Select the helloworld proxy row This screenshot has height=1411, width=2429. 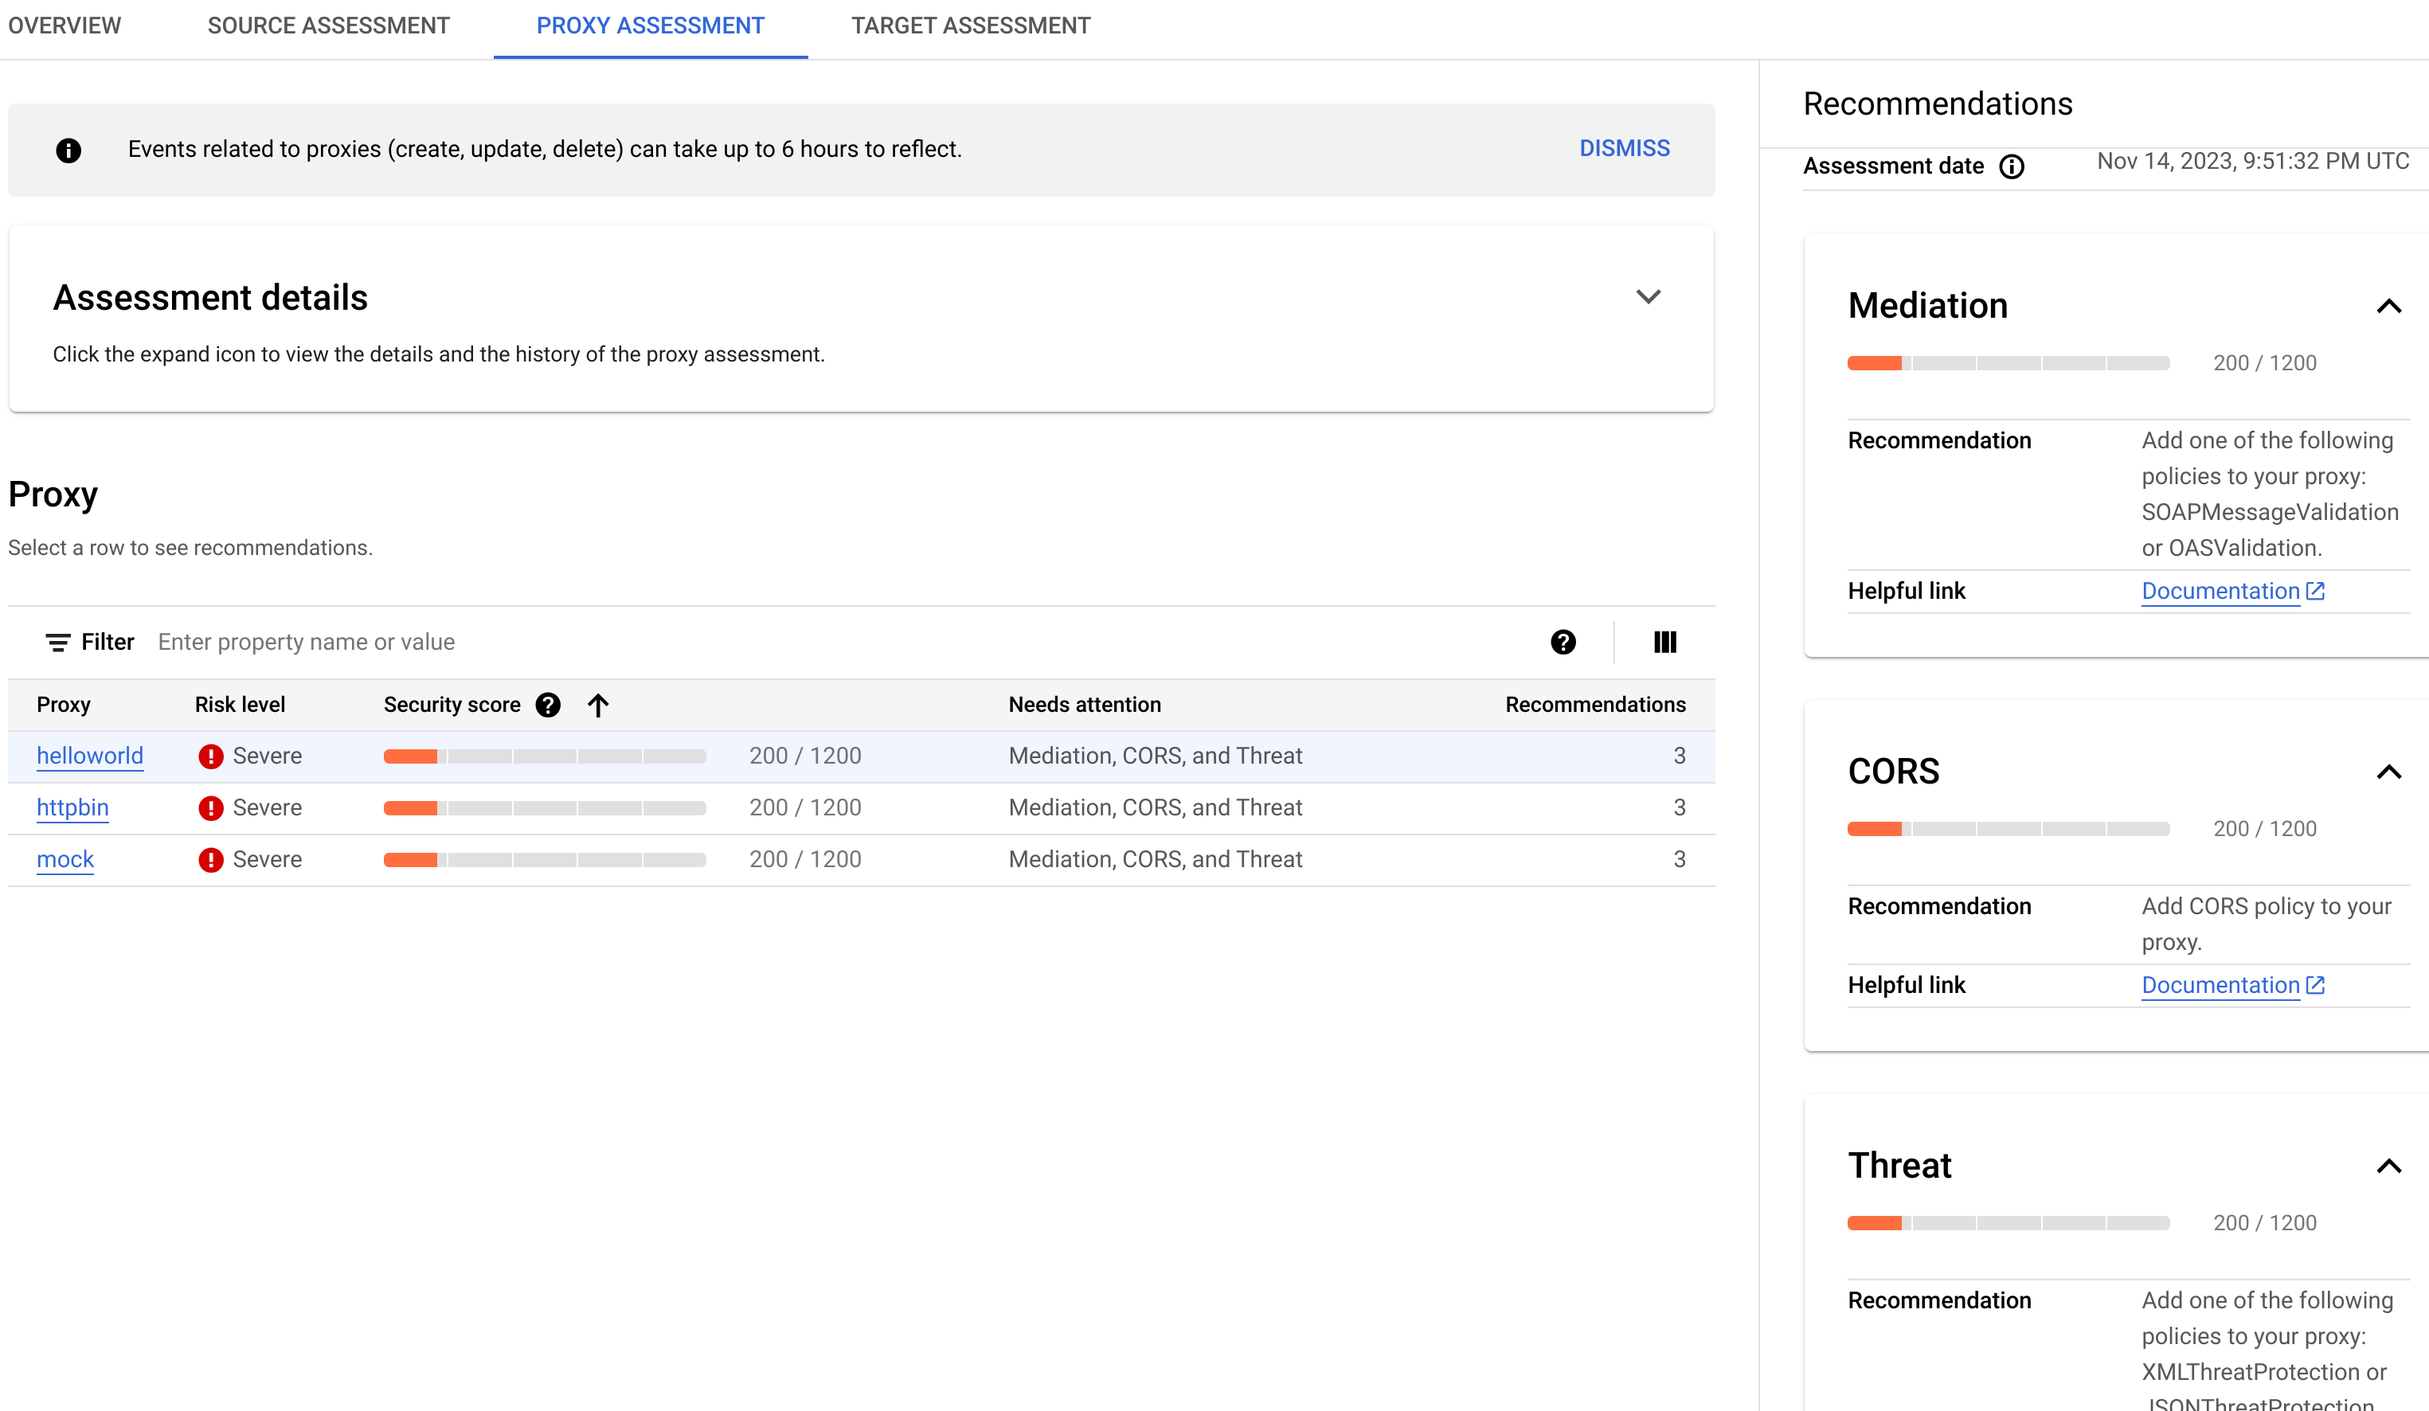(860, 754)
